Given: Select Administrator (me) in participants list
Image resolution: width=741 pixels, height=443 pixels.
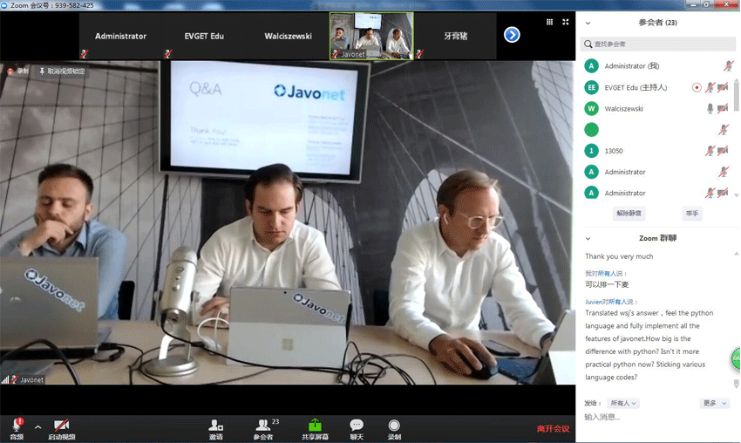Looking at the screenshot, I should pos(658,65).
